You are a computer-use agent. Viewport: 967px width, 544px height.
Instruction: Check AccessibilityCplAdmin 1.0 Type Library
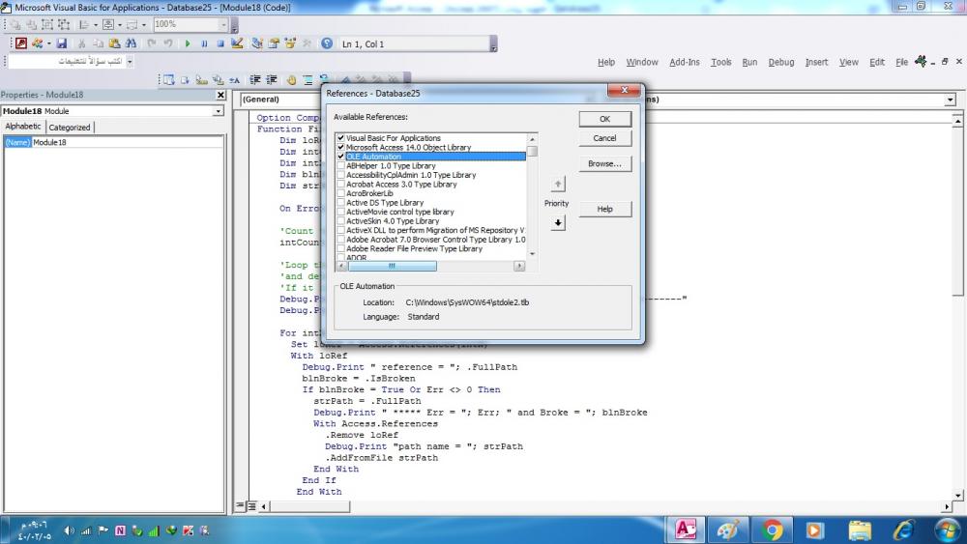[x=341, y=175]
